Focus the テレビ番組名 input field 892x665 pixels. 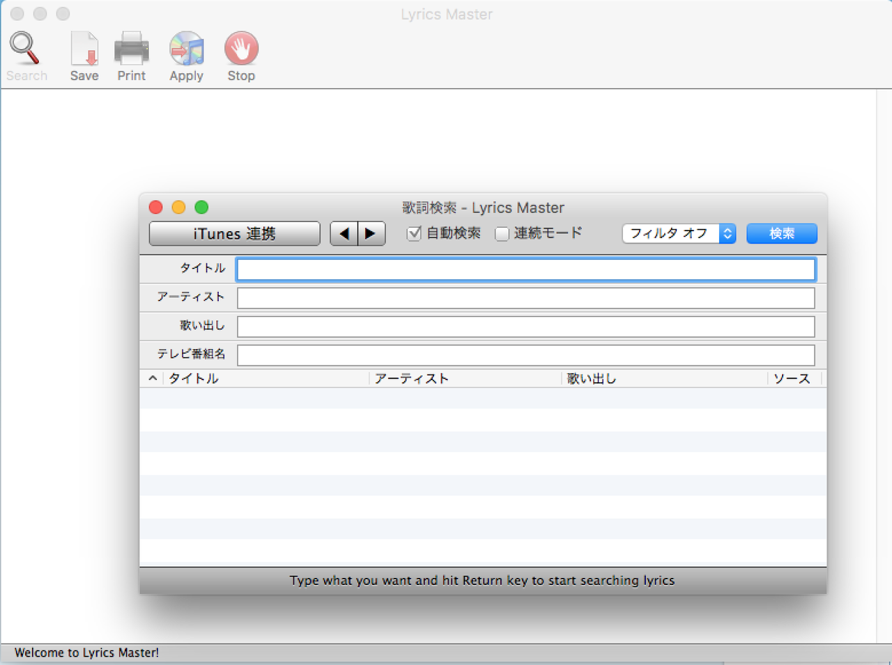pyautogui.click(x=526, y=355)
